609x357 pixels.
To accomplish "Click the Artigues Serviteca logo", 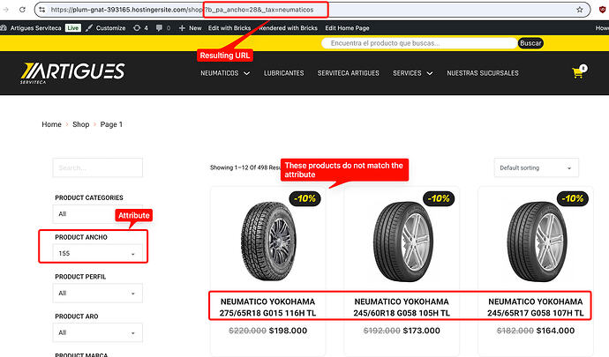I will [73, 72].
